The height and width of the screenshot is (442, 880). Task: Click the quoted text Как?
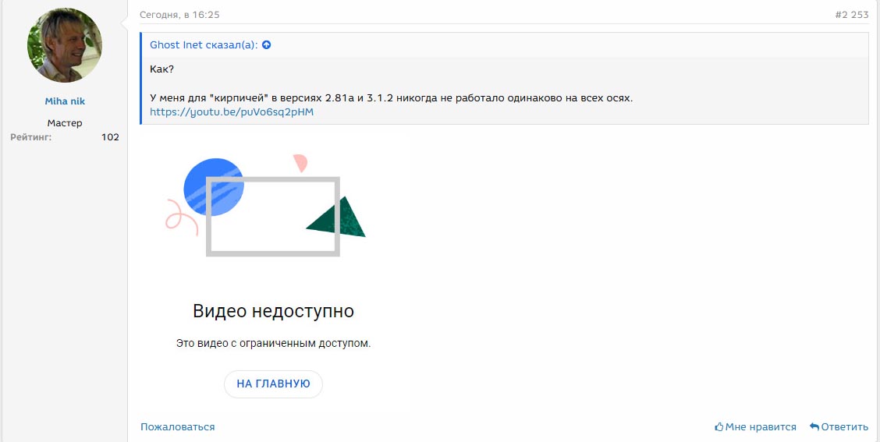point(161,69)
